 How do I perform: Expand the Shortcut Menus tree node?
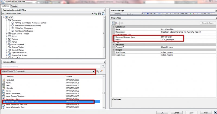tap(7, 50)
